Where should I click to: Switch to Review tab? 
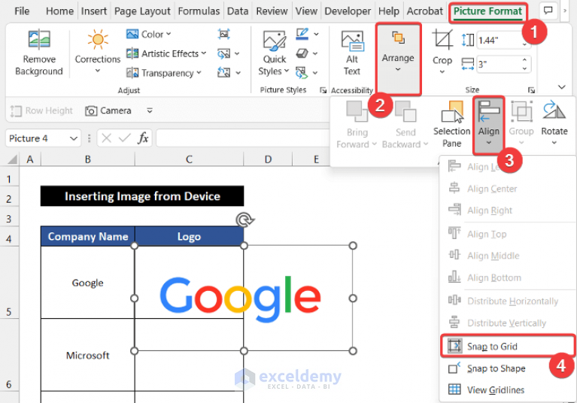(x=272, y=11)
